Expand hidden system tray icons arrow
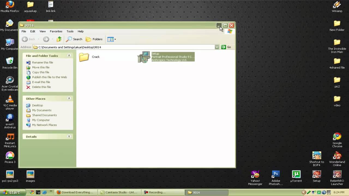This screenshot has width=349, height=196. 304,192
